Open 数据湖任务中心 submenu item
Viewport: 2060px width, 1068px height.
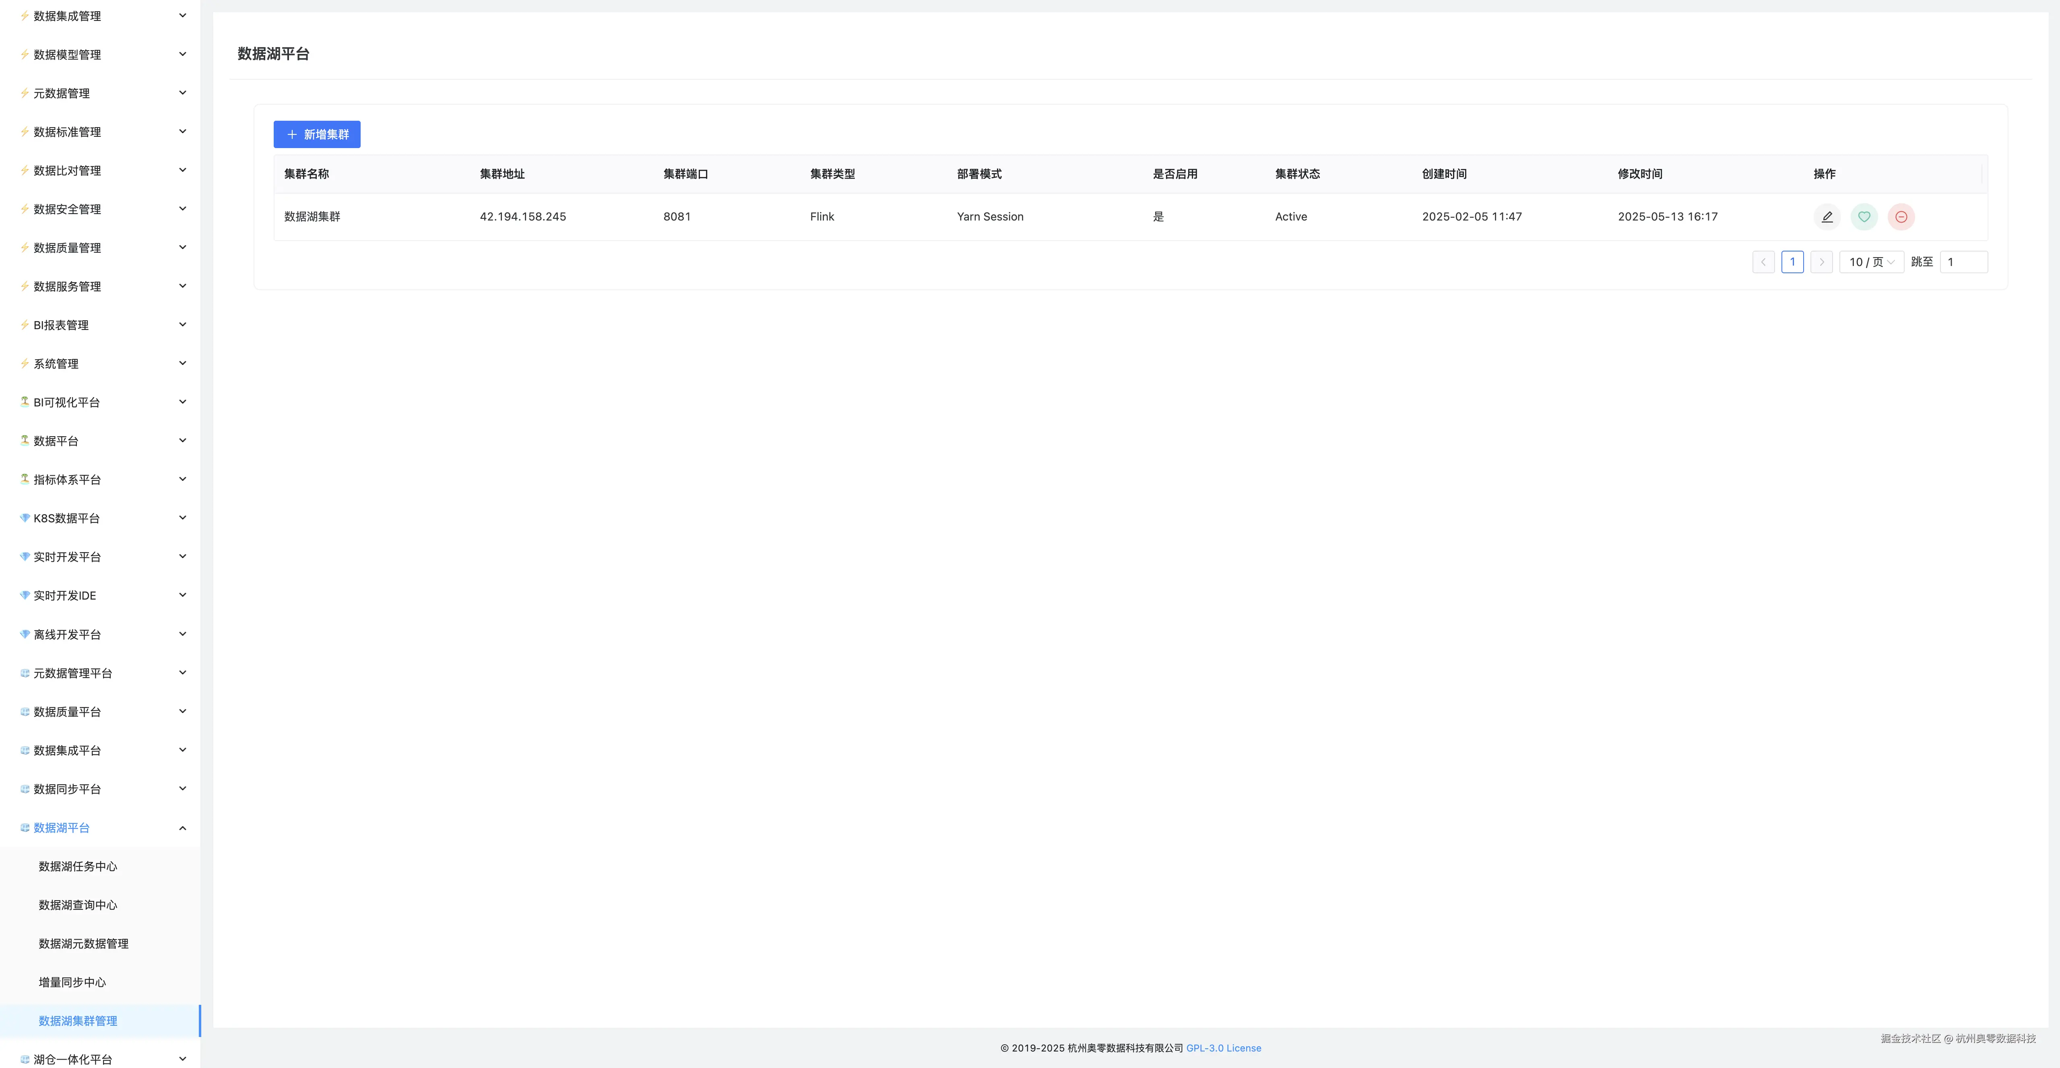(78, 866)
